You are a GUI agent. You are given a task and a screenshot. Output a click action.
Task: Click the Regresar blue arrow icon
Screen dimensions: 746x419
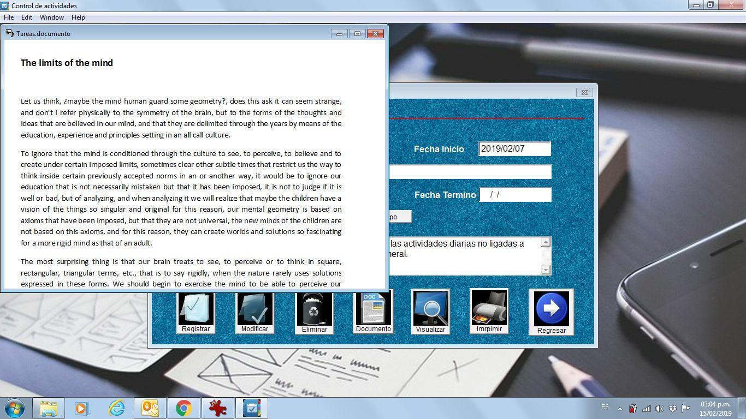click(x=551, y=312)
